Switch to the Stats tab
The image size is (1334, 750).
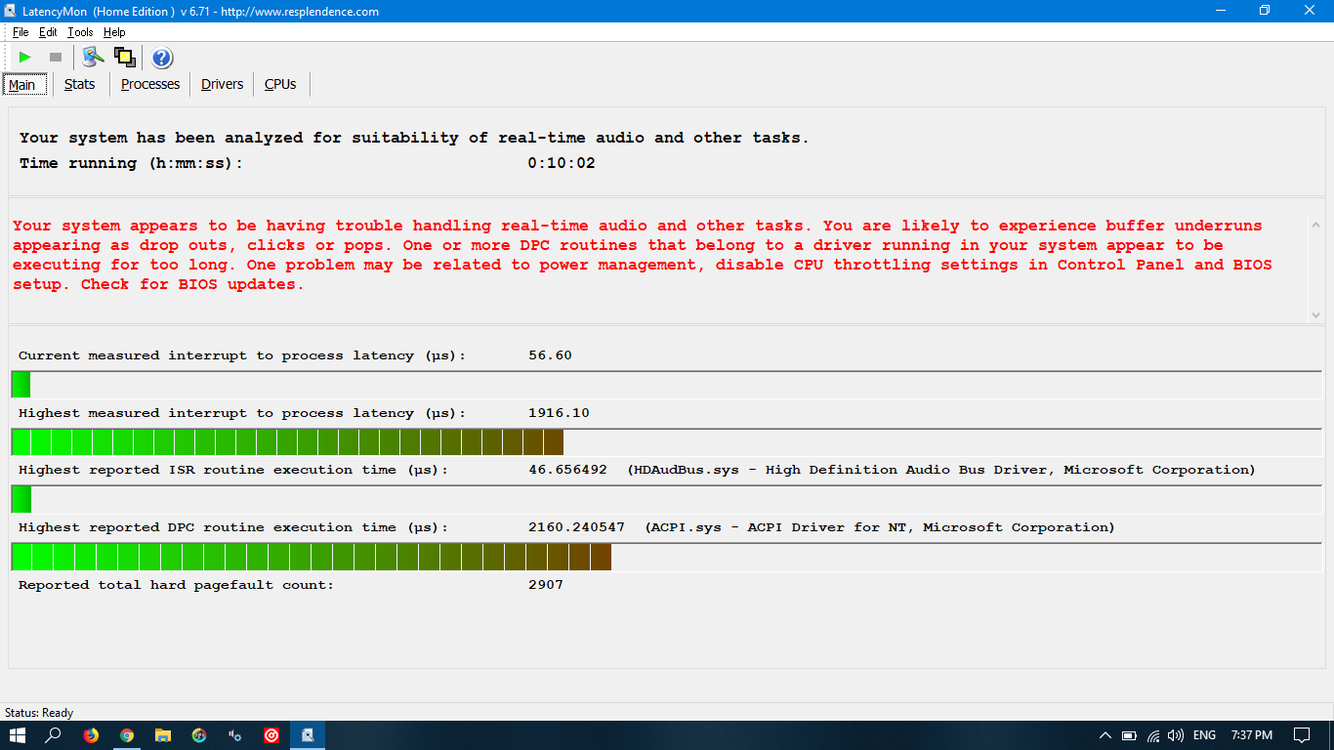79,84
